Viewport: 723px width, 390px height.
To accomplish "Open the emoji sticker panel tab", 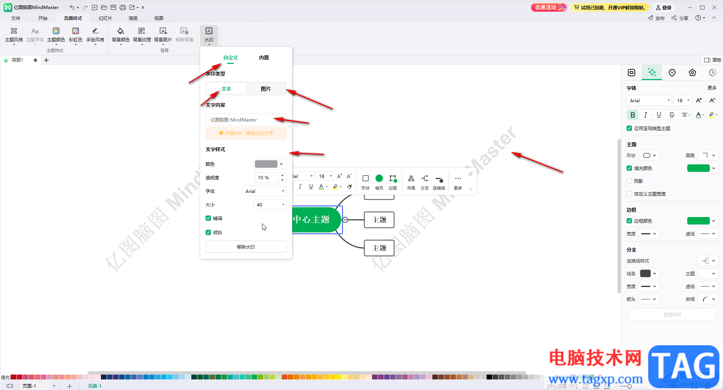I will (x=672, y=73).
